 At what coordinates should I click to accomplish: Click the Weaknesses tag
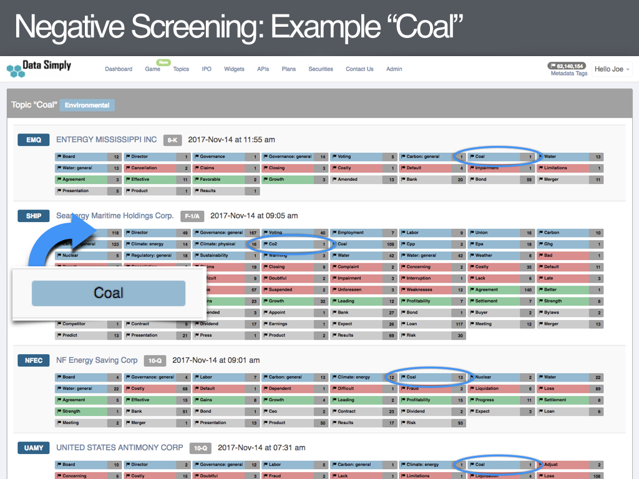pos(432,289)
